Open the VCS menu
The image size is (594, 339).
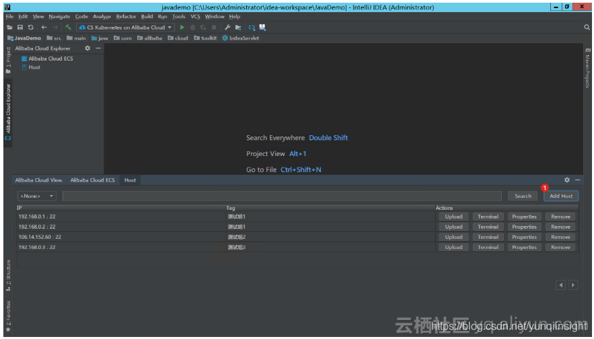(195, 16)
